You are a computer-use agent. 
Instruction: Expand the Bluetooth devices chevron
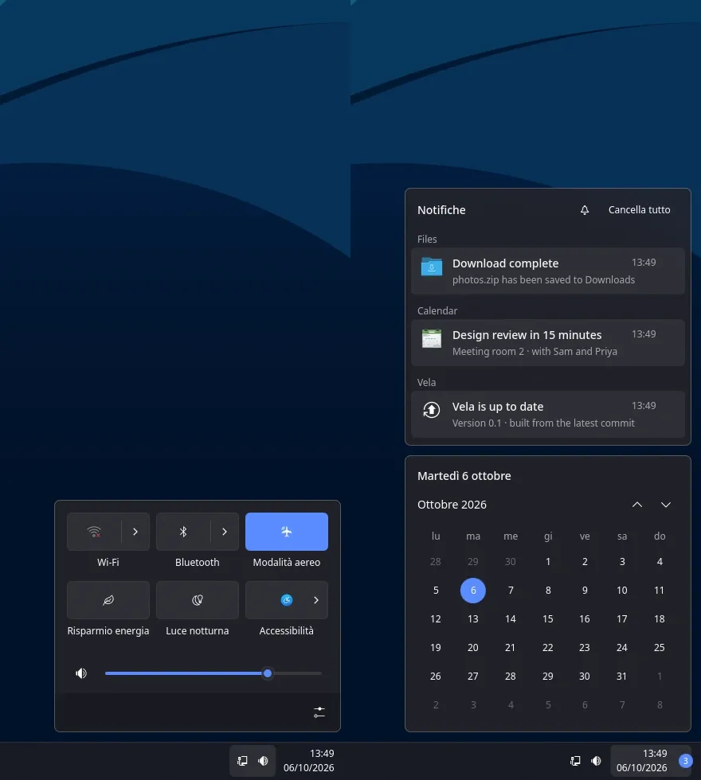pyautogui.click(x=225, y=532)
